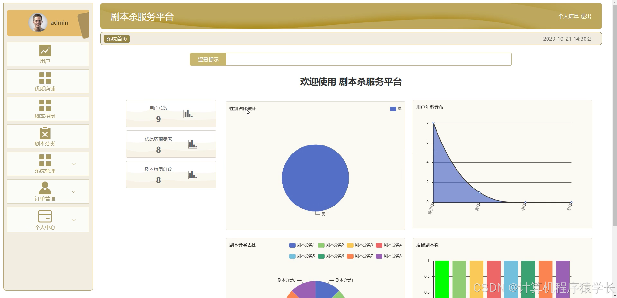This screenshot has height=298, width=617.
Task: Click the 剧本分类占比 chart title
Action: [243, 245]
